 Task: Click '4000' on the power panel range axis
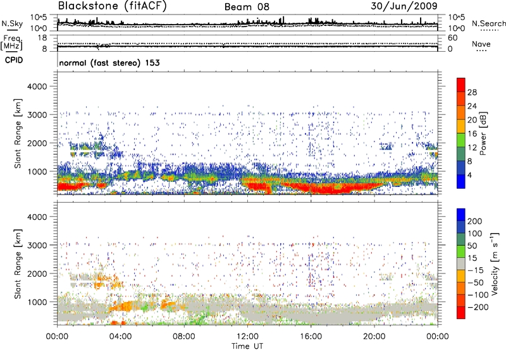click(x=37, y=87)
